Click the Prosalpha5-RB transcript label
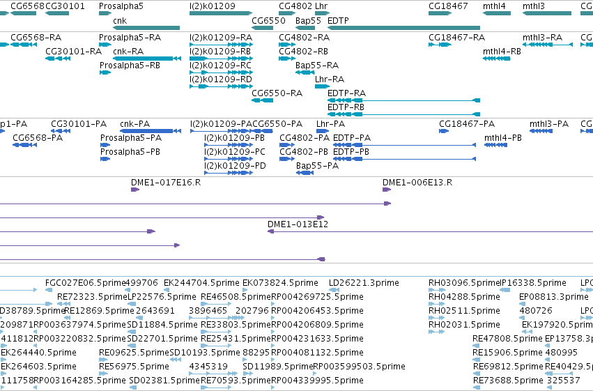The width and height of the screenshot is (593, 391). coord(130,66)
